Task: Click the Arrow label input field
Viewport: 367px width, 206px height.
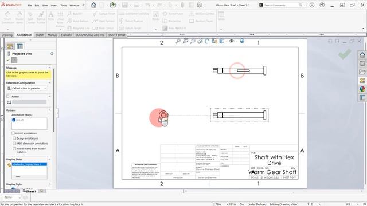Action: point(29,102)
